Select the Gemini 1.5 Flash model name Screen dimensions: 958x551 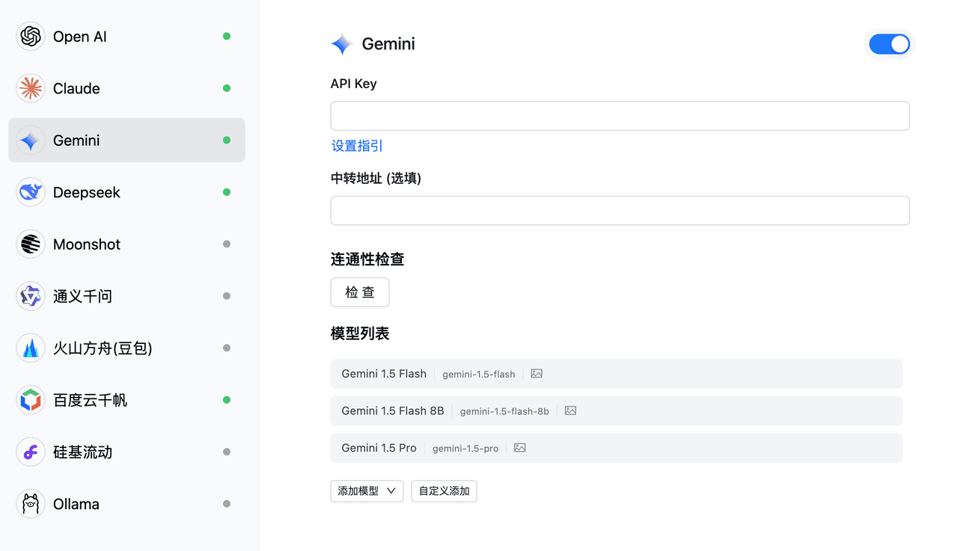[x=384, y=374]
